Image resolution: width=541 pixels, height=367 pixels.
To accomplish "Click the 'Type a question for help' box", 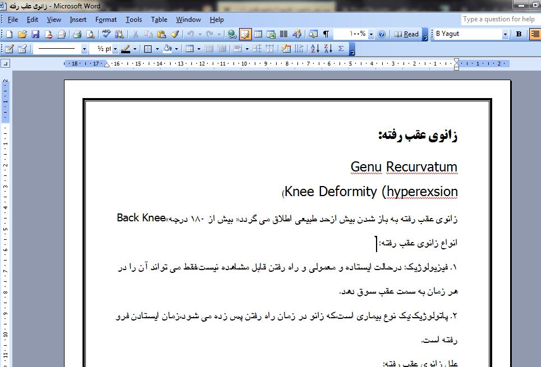I will coord(499,19).
